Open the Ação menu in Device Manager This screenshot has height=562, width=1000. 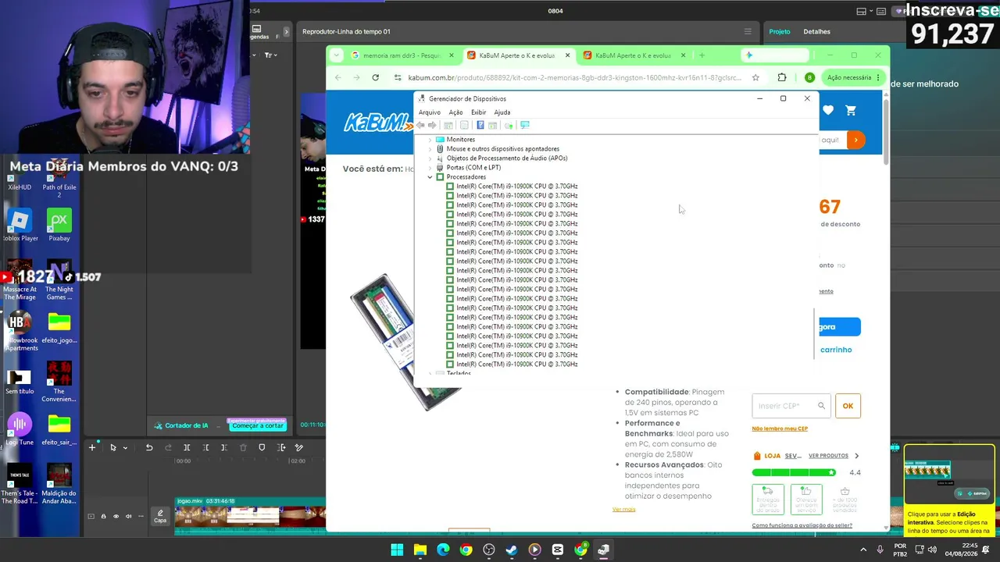pos(455,112)
